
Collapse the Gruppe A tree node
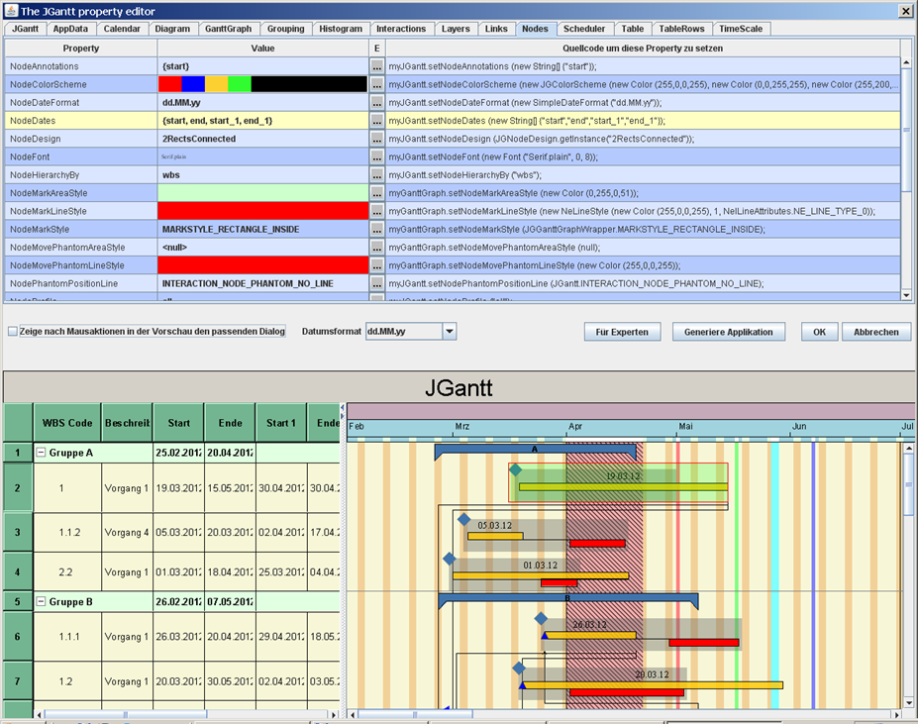[41, 453]
